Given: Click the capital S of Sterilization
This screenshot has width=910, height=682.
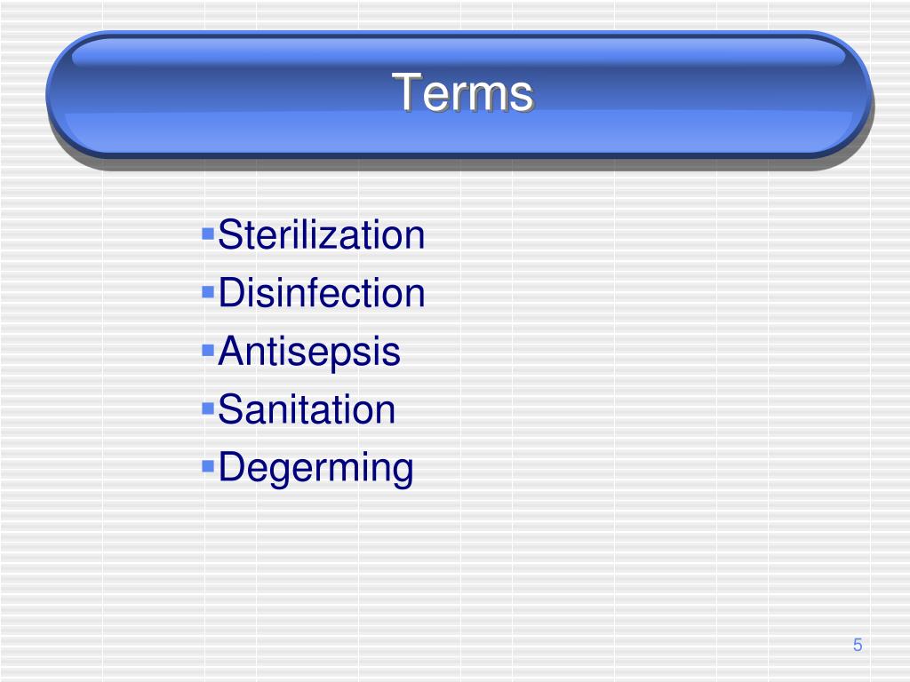Looking at the screenshot, I should (228, 234).
